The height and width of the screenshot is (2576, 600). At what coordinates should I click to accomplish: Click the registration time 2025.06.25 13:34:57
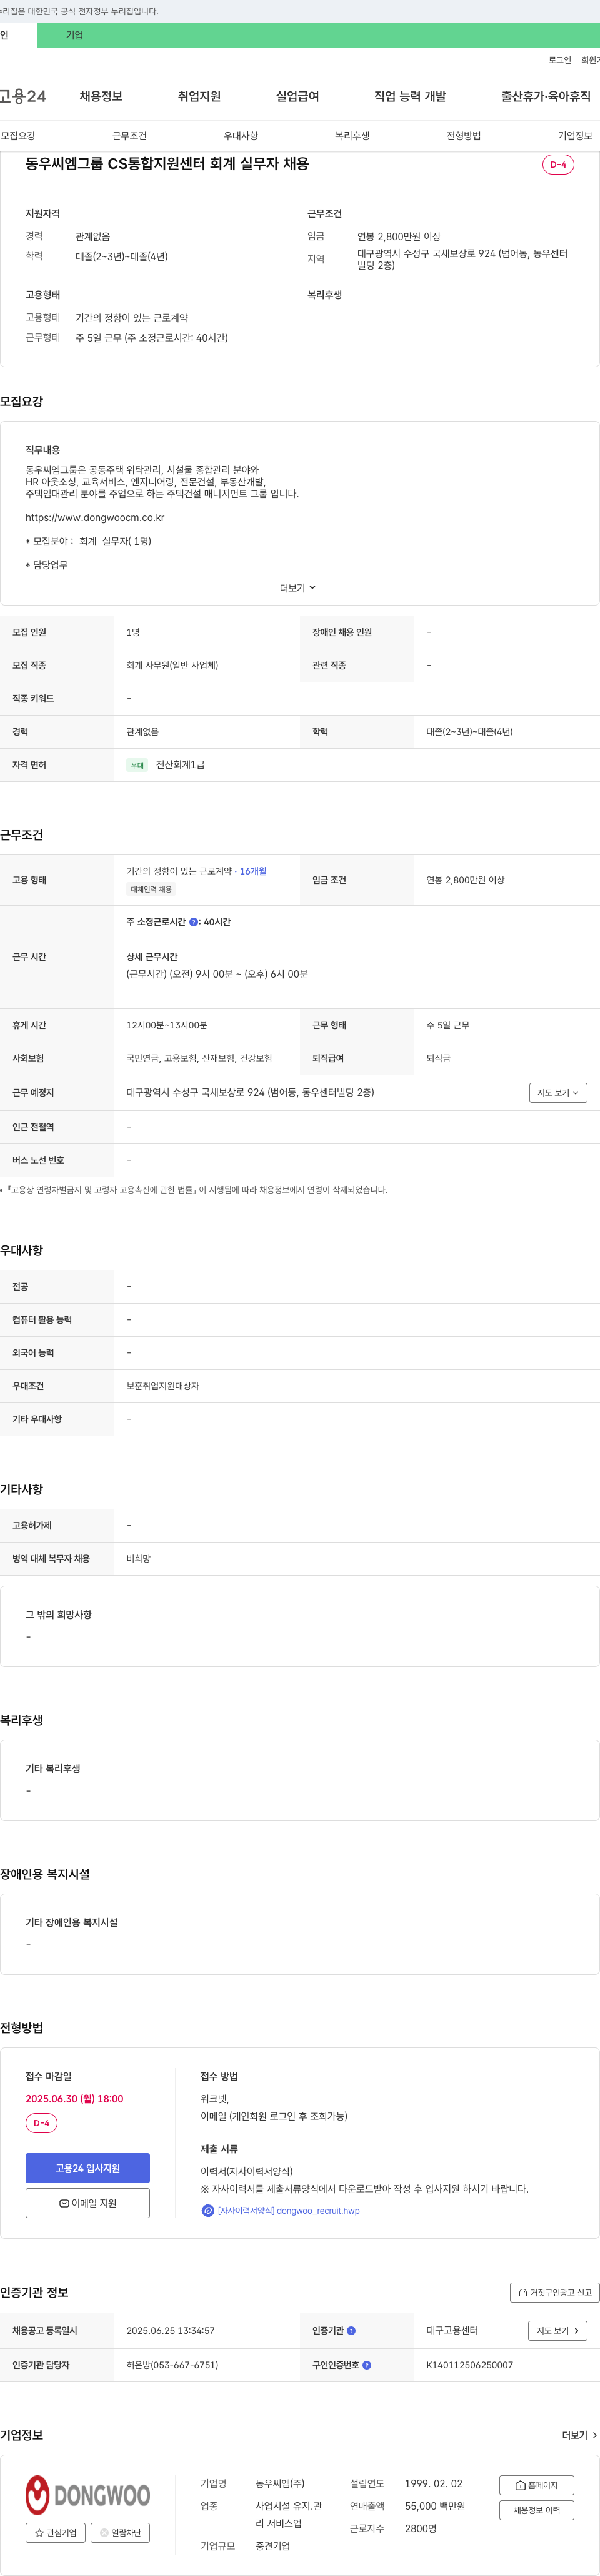click(171, 2330)
